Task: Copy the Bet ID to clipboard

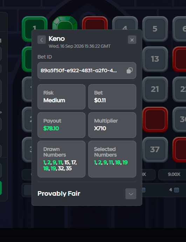Action: tap(130, 70)
